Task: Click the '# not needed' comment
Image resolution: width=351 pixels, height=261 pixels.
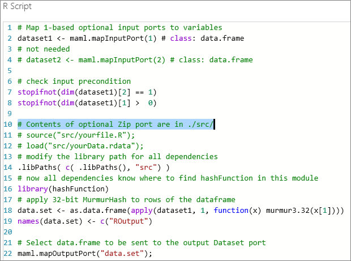Action: pyautogui.click(x=44, y=49)
